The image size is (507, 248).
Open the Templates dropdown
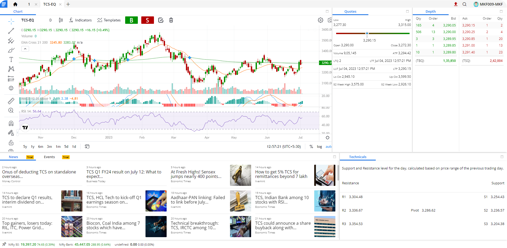pyautogui.click(x=109, y=20)
